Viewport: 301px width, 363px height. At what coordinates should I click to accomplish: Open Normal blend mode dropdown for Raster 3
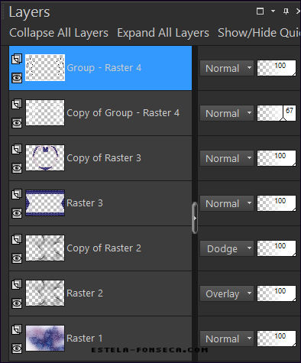click(x=227, y=203)
